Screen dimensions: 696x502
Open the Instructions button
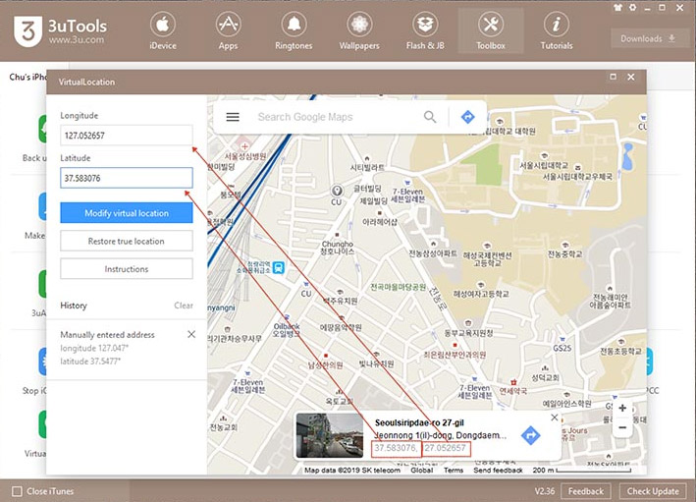pyautogui.click(x=127, y=269)
